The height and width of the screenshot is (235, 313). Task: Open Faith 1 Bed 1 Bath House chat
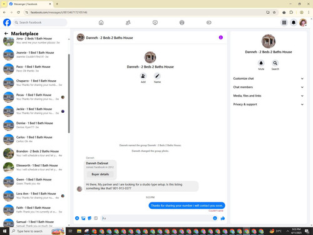[35, 210]
